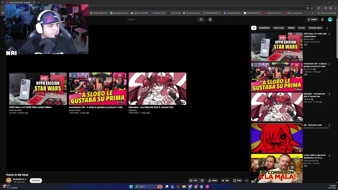Viewport: 338px width, 190px height.
Task: Open a new browser tab
Action: 39,2
